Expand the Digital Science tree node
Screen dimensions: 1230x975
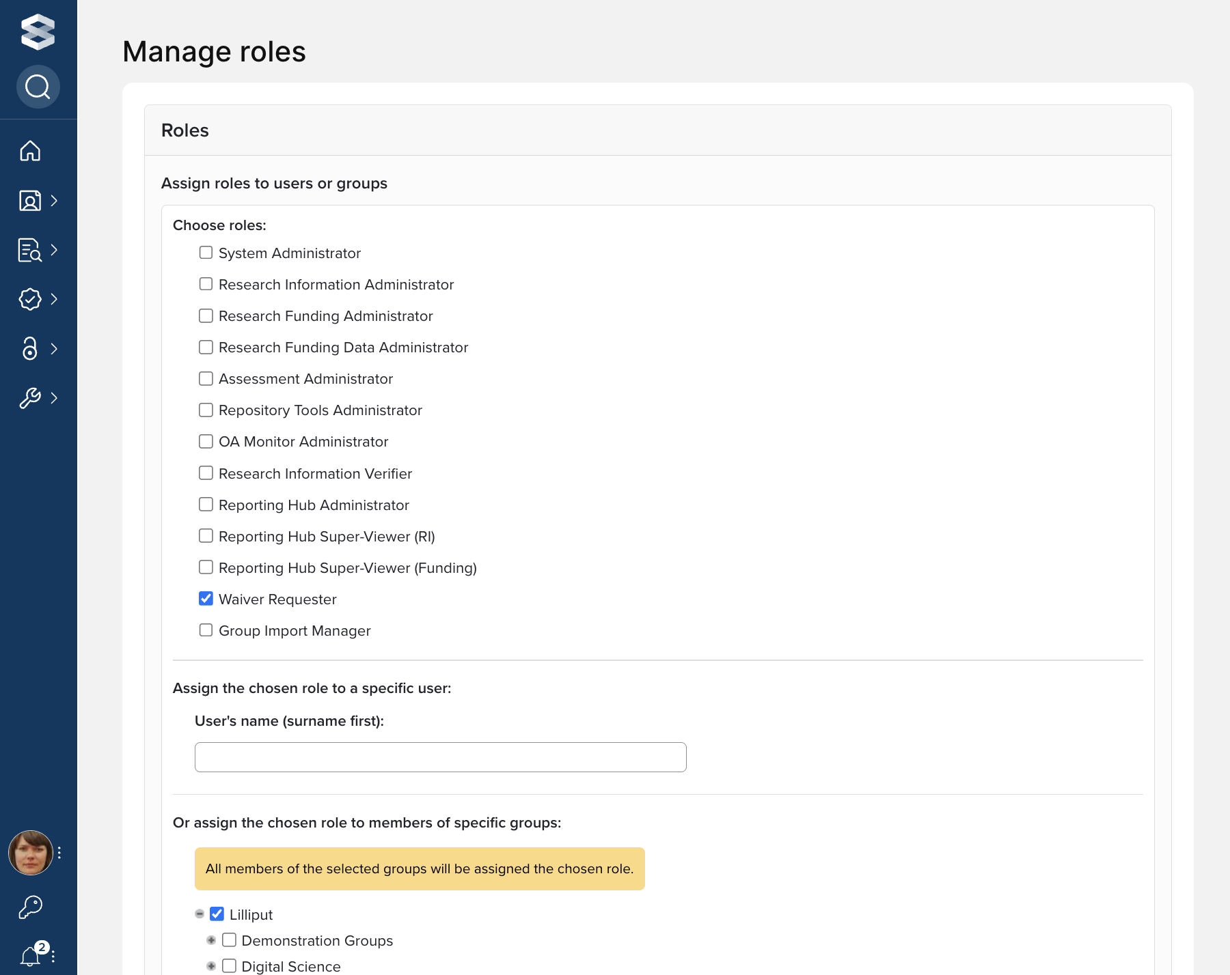click(211, 966)
